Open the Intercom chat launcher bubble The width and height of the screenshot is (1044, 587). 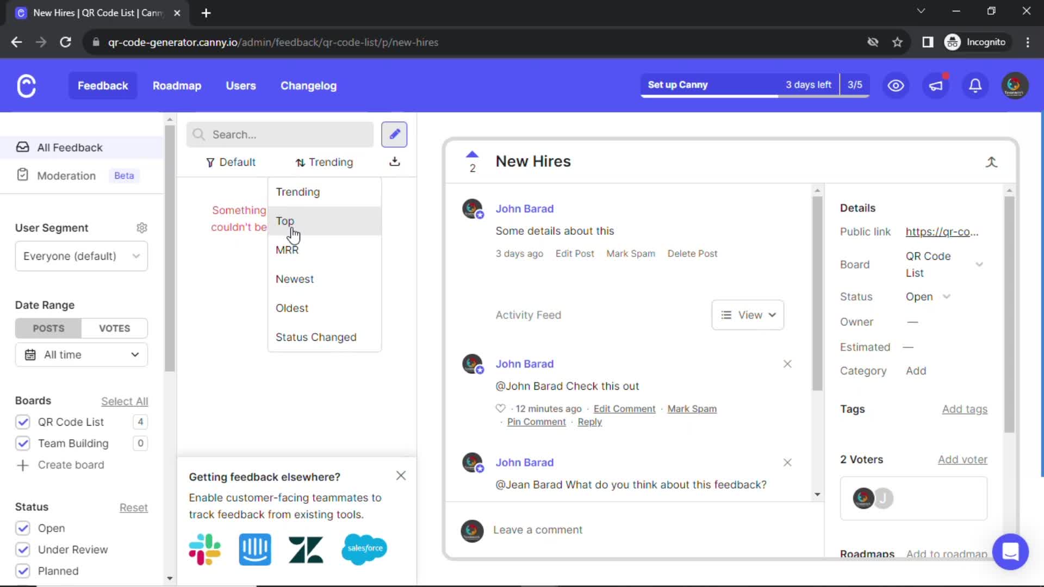[x=1010, y=552]
